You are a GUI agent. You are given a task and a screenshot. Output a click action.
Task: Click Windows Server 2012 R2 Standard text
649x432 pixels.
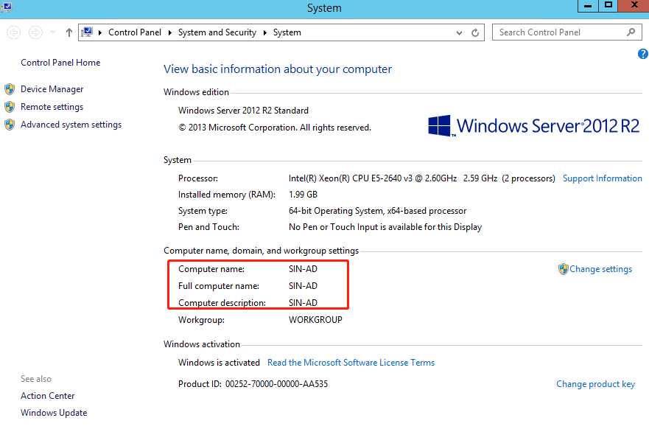[x=243, y=111]
